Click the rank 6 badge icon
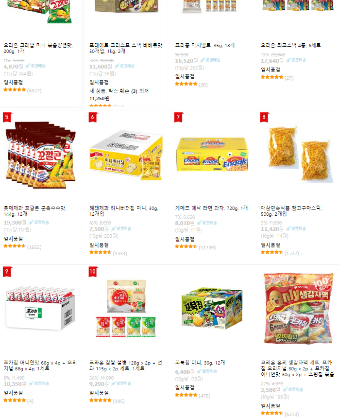The width and height of the screenshot is (339, 418). tap(93, 117)
